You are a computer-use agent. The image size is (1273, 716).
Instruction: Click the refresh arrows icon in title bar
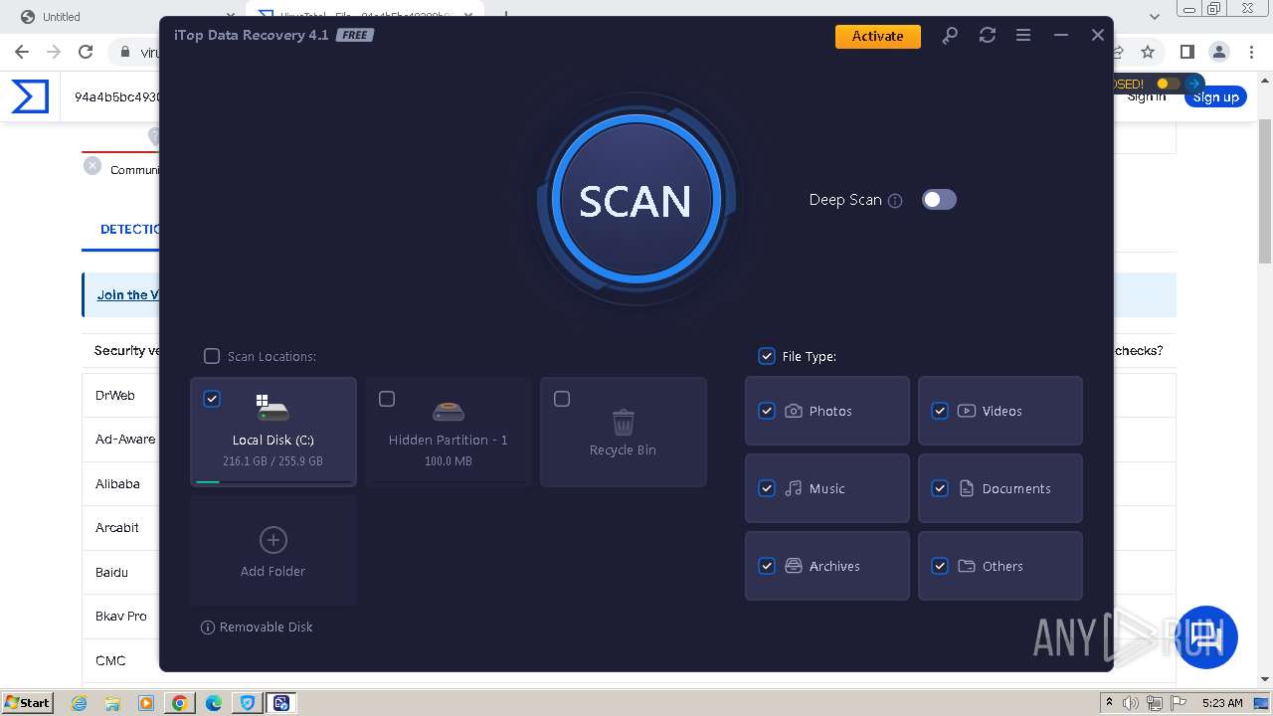(987, 36)
